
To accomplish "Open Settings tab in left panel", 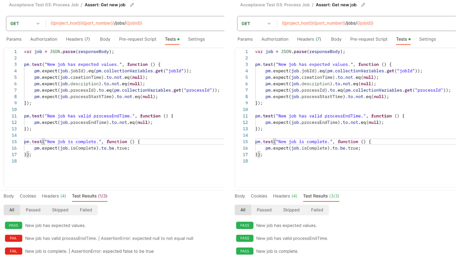I will click(196, 39).
